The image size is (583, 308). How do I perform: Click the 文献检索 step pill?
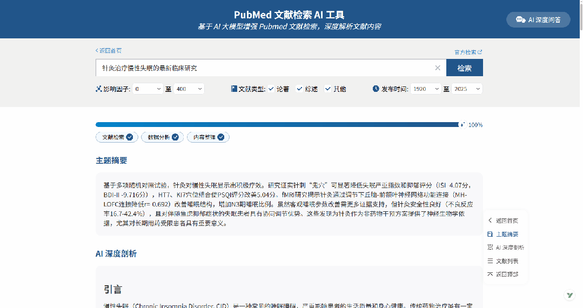117,137
